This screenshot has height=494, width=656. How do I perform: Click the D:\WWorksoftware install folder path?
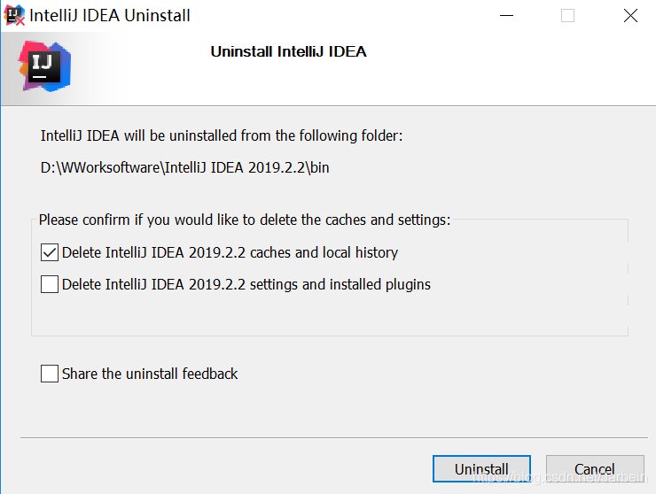click(x=184, y=167)
